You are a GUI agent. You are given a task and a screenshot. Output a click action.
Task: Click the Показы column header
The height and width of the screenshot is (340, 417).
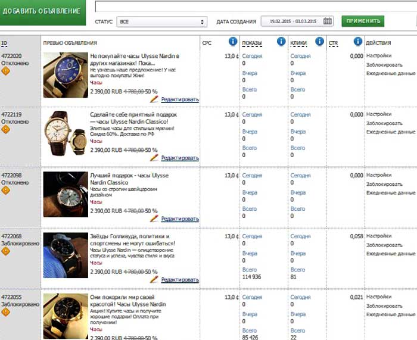[252, 43]
